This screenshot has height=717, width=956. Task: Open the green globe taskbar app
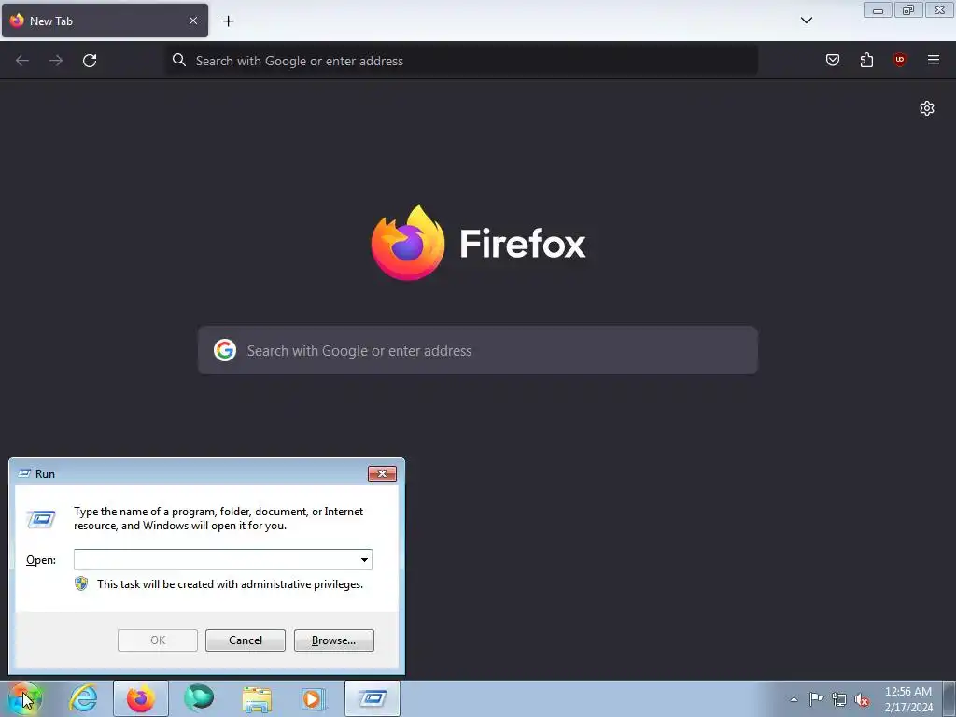(x=199, y=698)
